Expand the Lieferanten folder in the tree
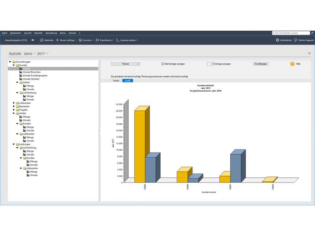Screen dimensions: 315x236 14,103
